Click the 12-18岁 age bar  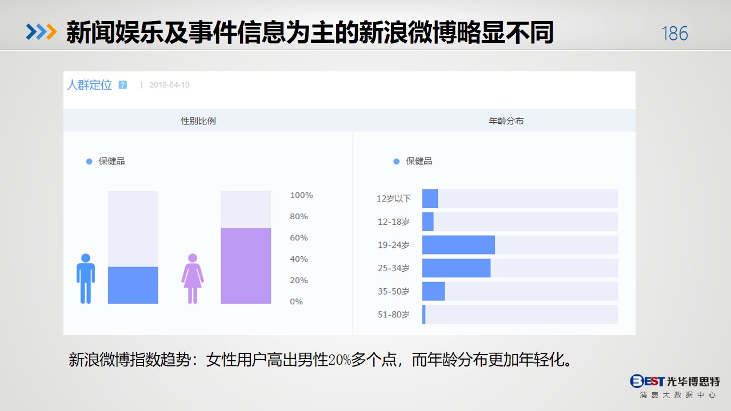(428, 221)
